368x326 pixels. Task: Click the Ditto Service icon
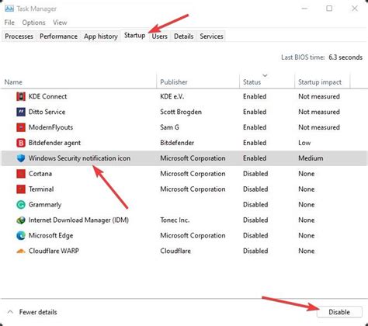click(21, 112)
